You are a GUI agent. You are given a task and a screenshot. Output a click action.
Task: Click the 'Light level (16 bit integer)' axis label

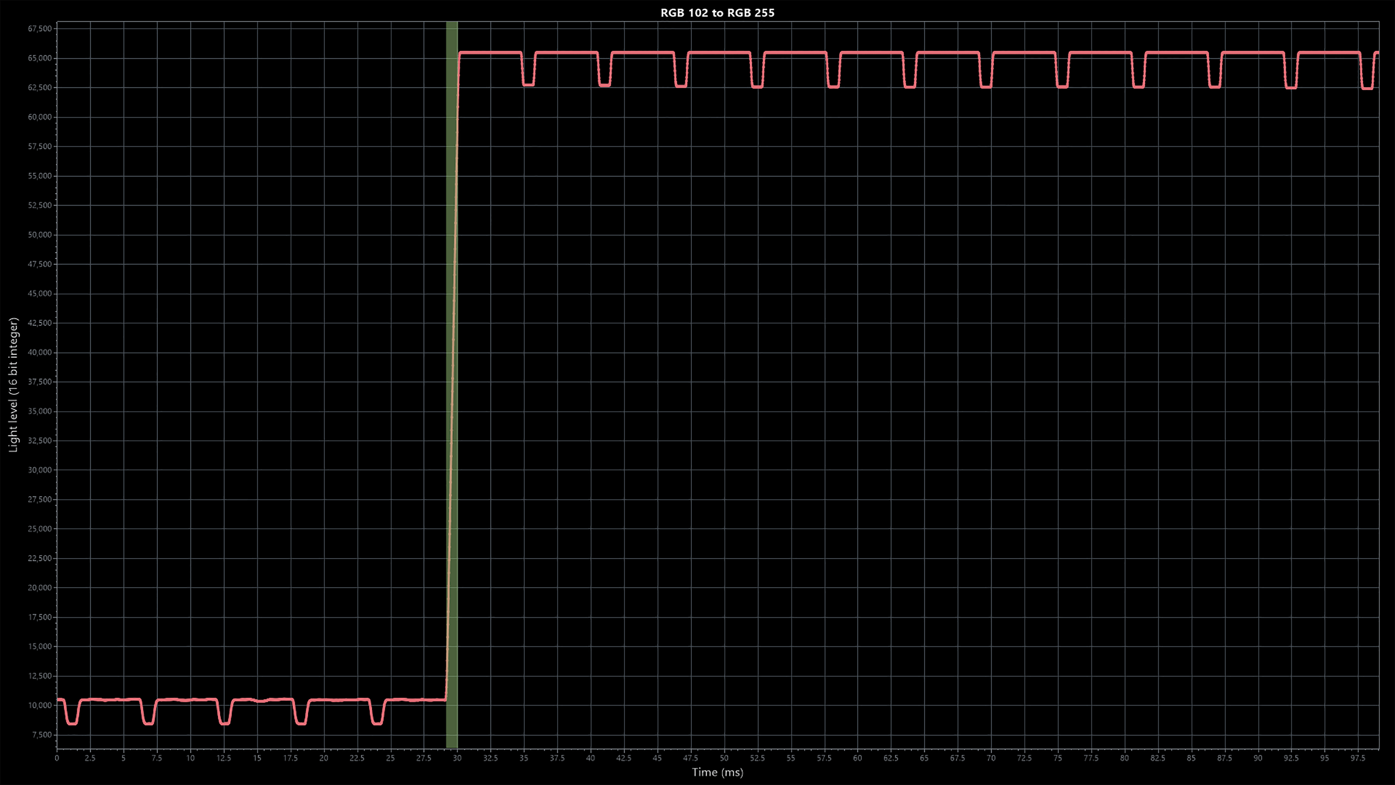click(13, 385)
